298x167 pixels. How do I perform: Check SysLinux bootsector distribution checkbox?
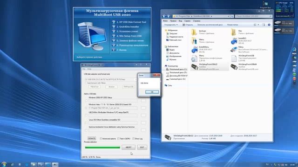[x=86, y=130]
